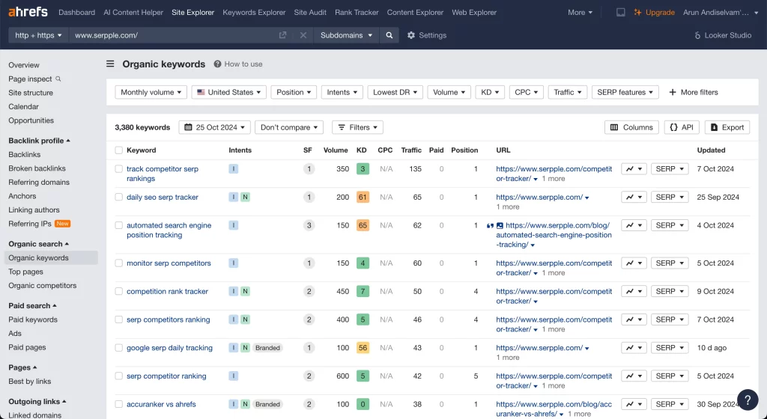This screenshot has height=419, width=767.
Task: Check automated search engine position tracking row
Action: (x=118, y=226)
